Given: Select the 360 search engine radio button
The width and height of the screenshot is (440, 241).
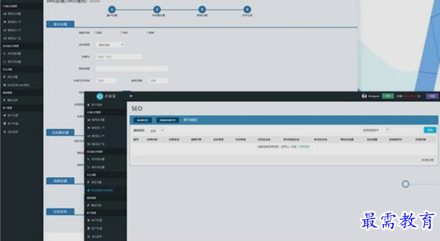Looking at the screenshot, I should [121, 33].
